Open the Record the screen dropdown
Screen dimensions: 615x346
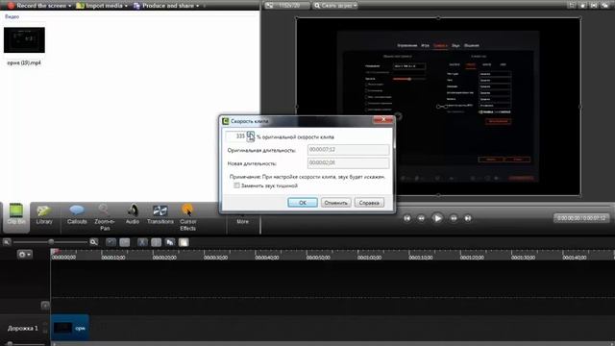click(x=39, y=6)
